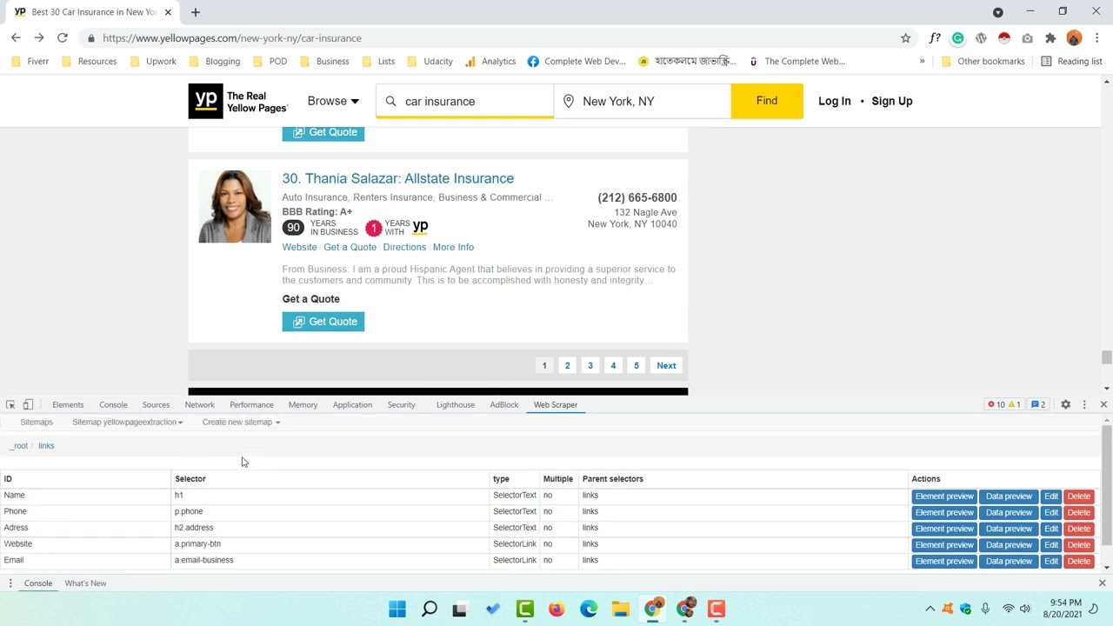Switch to the Elements tab
Viewport: 1113px width, 626px height.
[68, 405]
